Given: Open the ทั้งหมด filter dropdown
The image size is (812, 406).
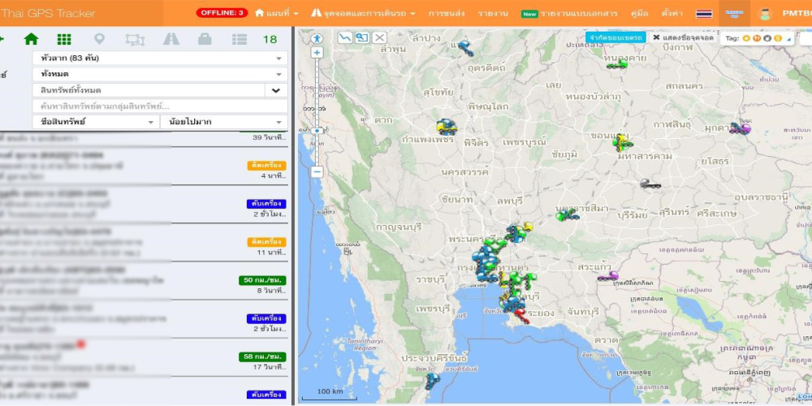Looking at the screenshot, I should click(159, 74).
